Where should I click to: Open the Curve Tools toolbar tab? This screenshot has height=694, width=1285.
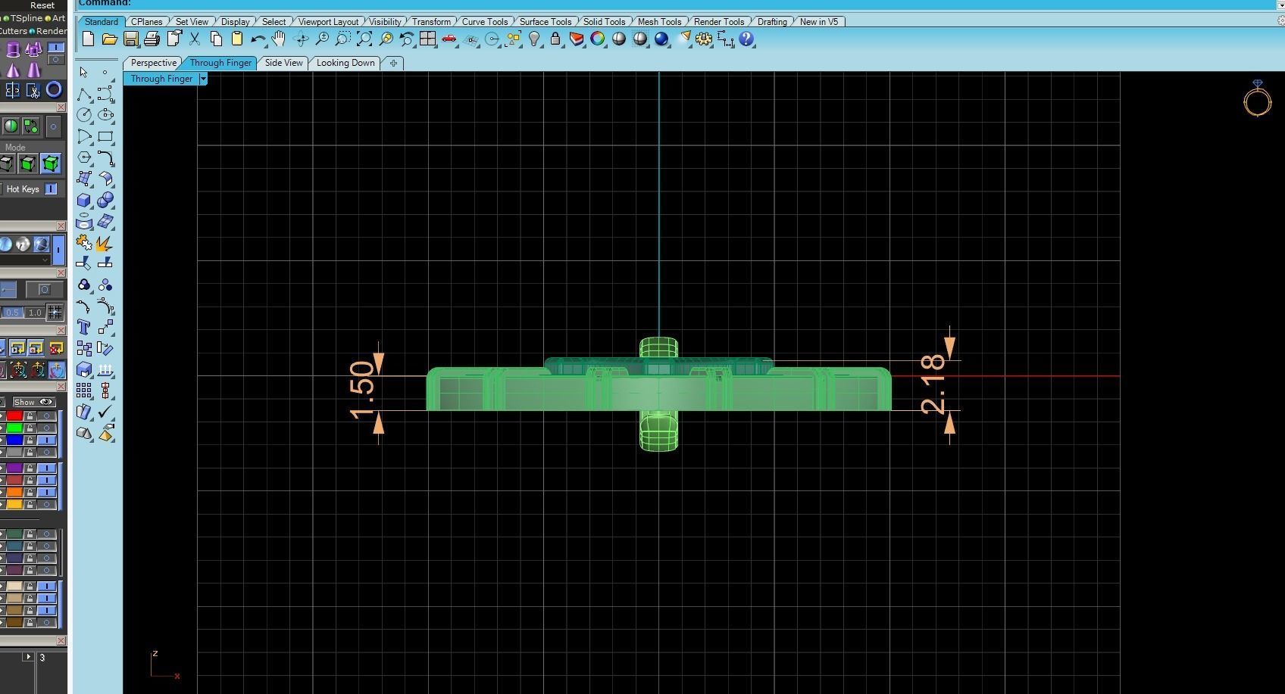[485, 22]
